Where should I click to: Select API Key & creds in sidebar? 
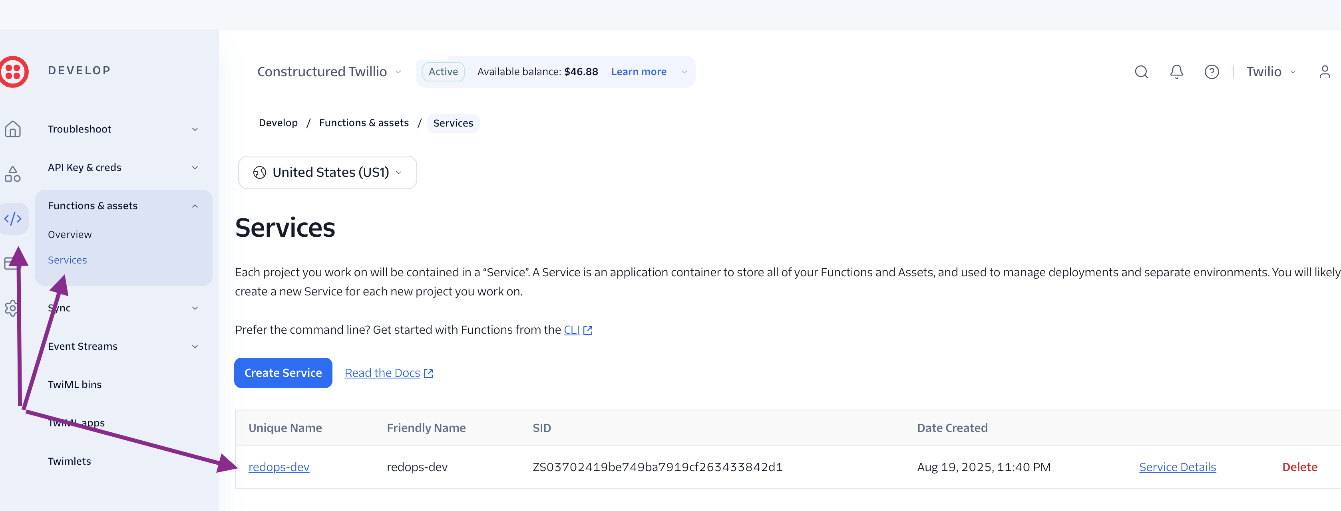tap(84, 167)
